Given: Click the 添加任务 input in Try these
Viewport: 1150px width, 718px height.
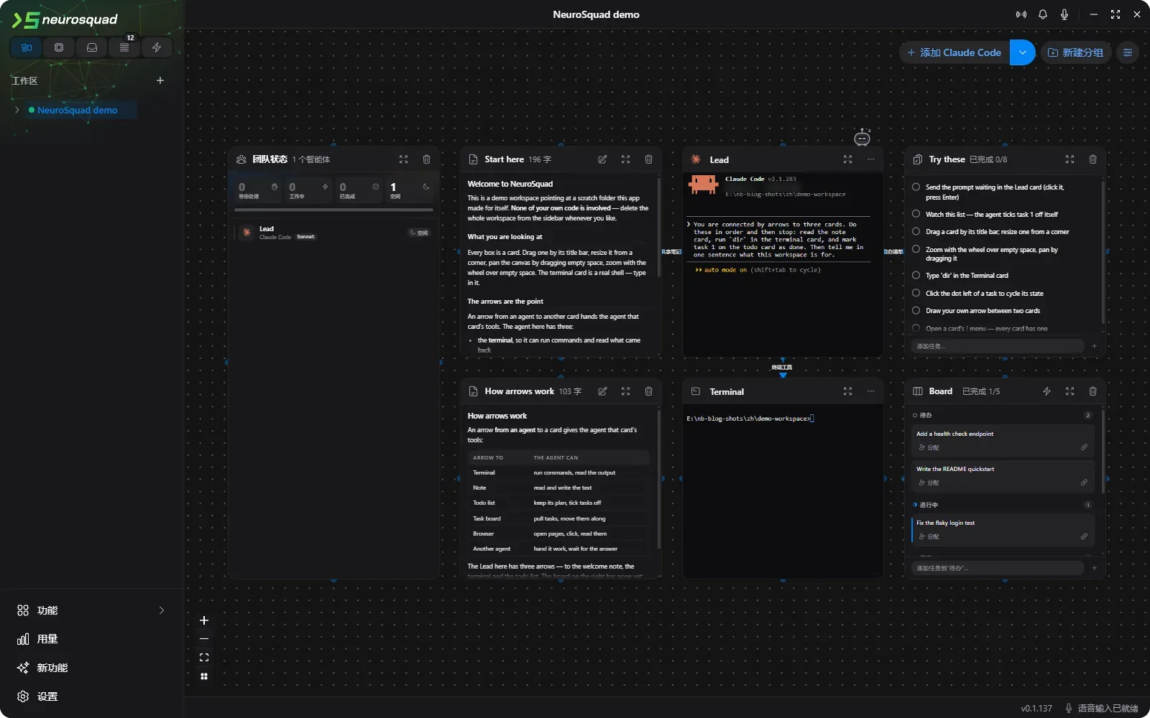Looking at the screenshot, I should click(x=998, y=346).
